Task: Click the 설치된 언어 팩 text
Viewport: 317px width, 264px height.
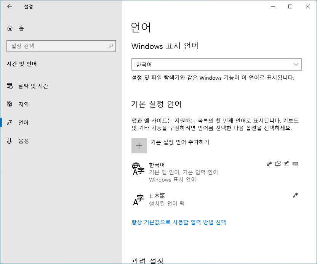Action: [x=167, y=203]
